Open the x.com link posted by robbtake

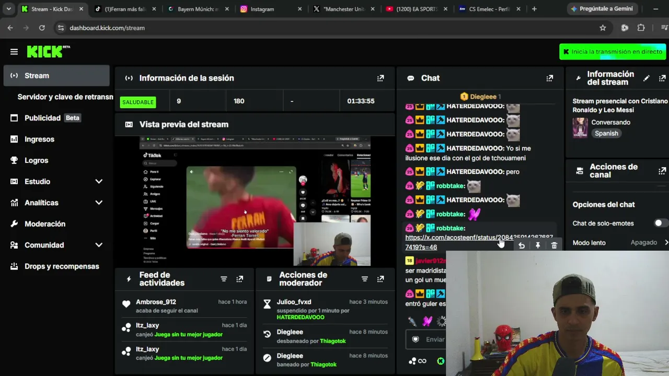tap(479, 242)
